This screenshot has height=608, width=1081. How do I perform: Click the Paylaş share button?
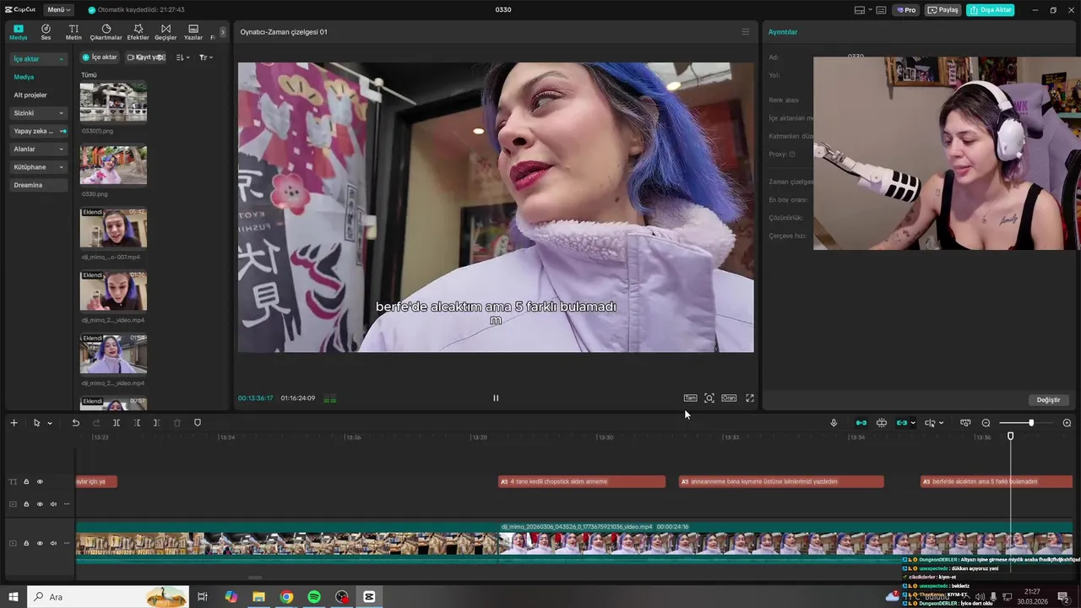(x=943, y=10)
